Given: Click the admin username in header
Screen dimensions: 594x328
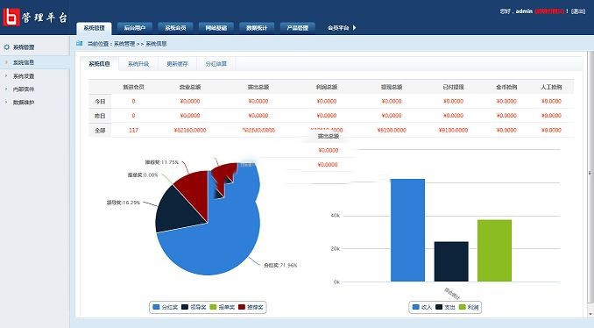Looking at the screenshot, I should click(x=524, y=11).
